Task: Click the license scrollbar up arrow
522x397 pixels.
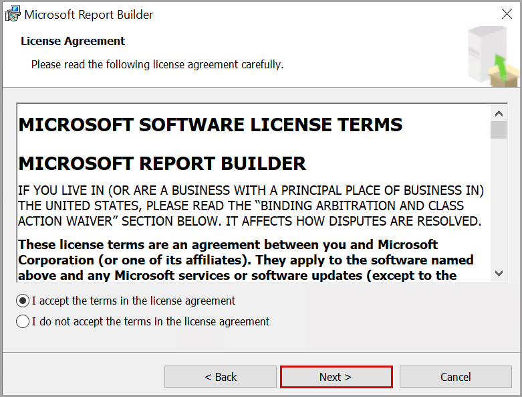Action: point(498,112)
